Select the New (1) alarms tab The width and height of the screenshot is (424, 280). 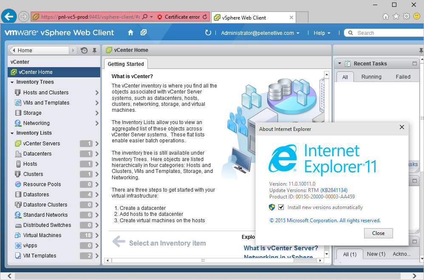(376, 254)
